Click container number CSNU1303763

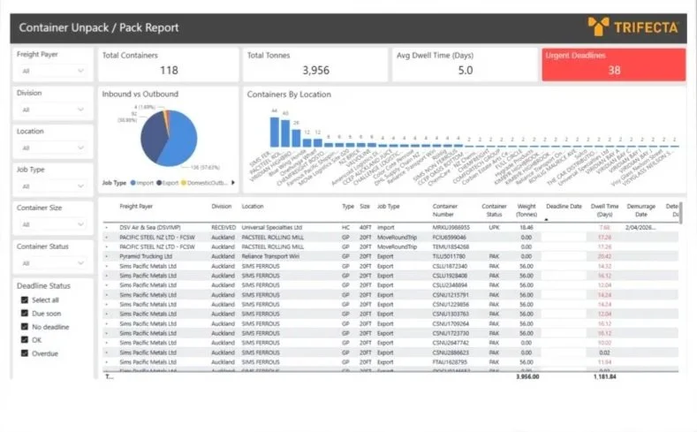click(x=451, y=314)
